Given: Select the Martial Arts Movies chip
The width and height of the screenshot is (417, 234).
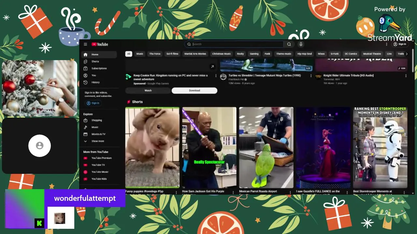Looking at the screenshot, I should coord(195,54).
